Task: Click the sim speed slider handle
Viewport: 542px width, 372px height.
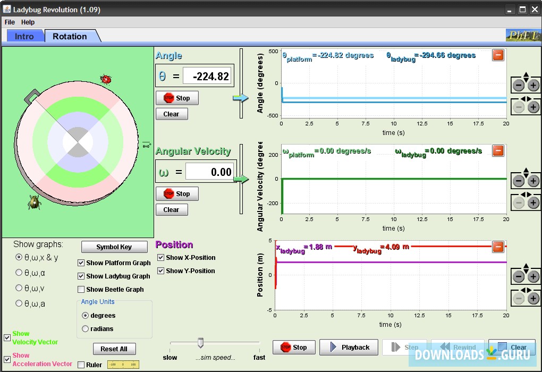Action: point(200,343)
